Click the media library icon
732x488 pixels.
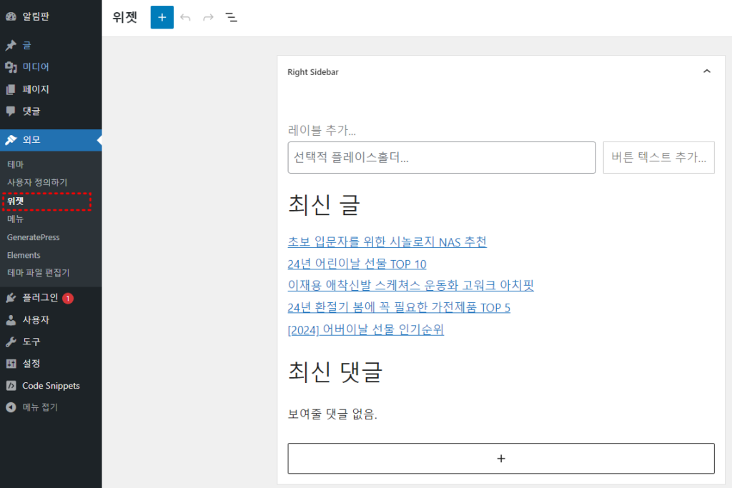(11, 67)
